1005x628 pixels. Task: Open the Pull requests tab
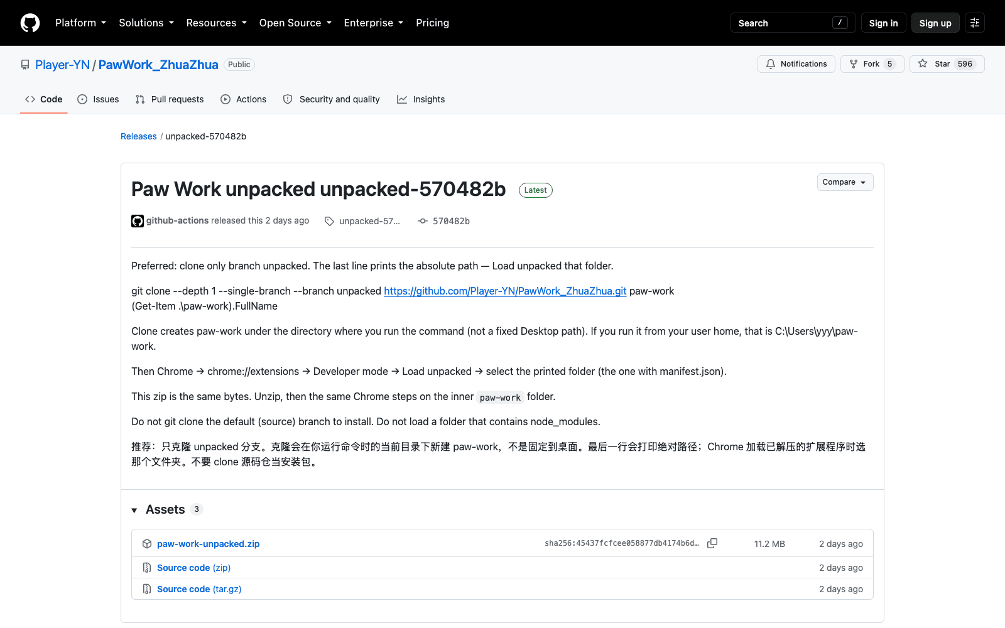tap(170, 99)
